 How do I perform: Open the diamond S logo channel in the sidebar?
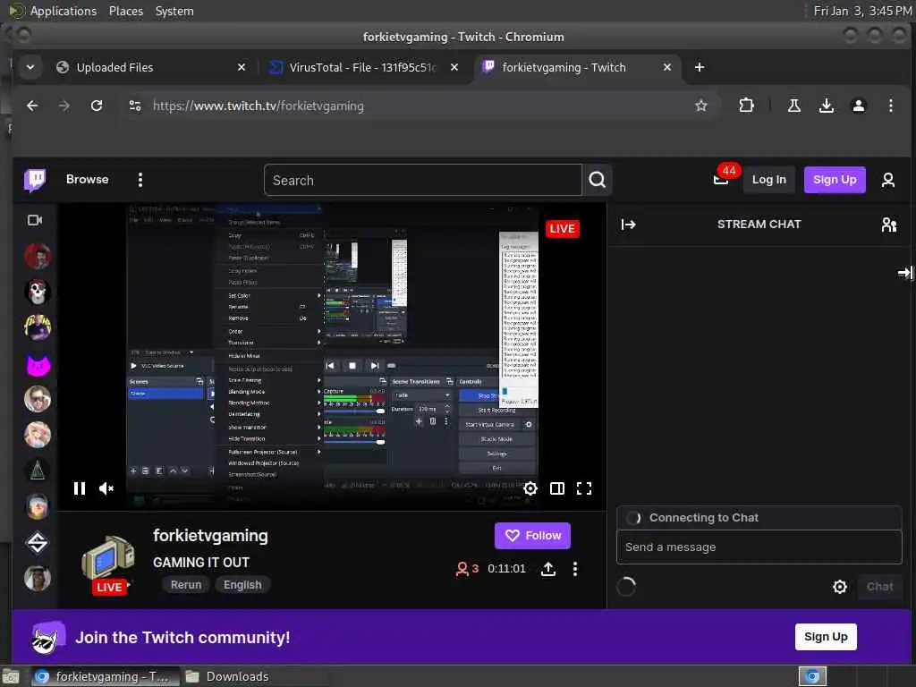[x=38, y=543]
